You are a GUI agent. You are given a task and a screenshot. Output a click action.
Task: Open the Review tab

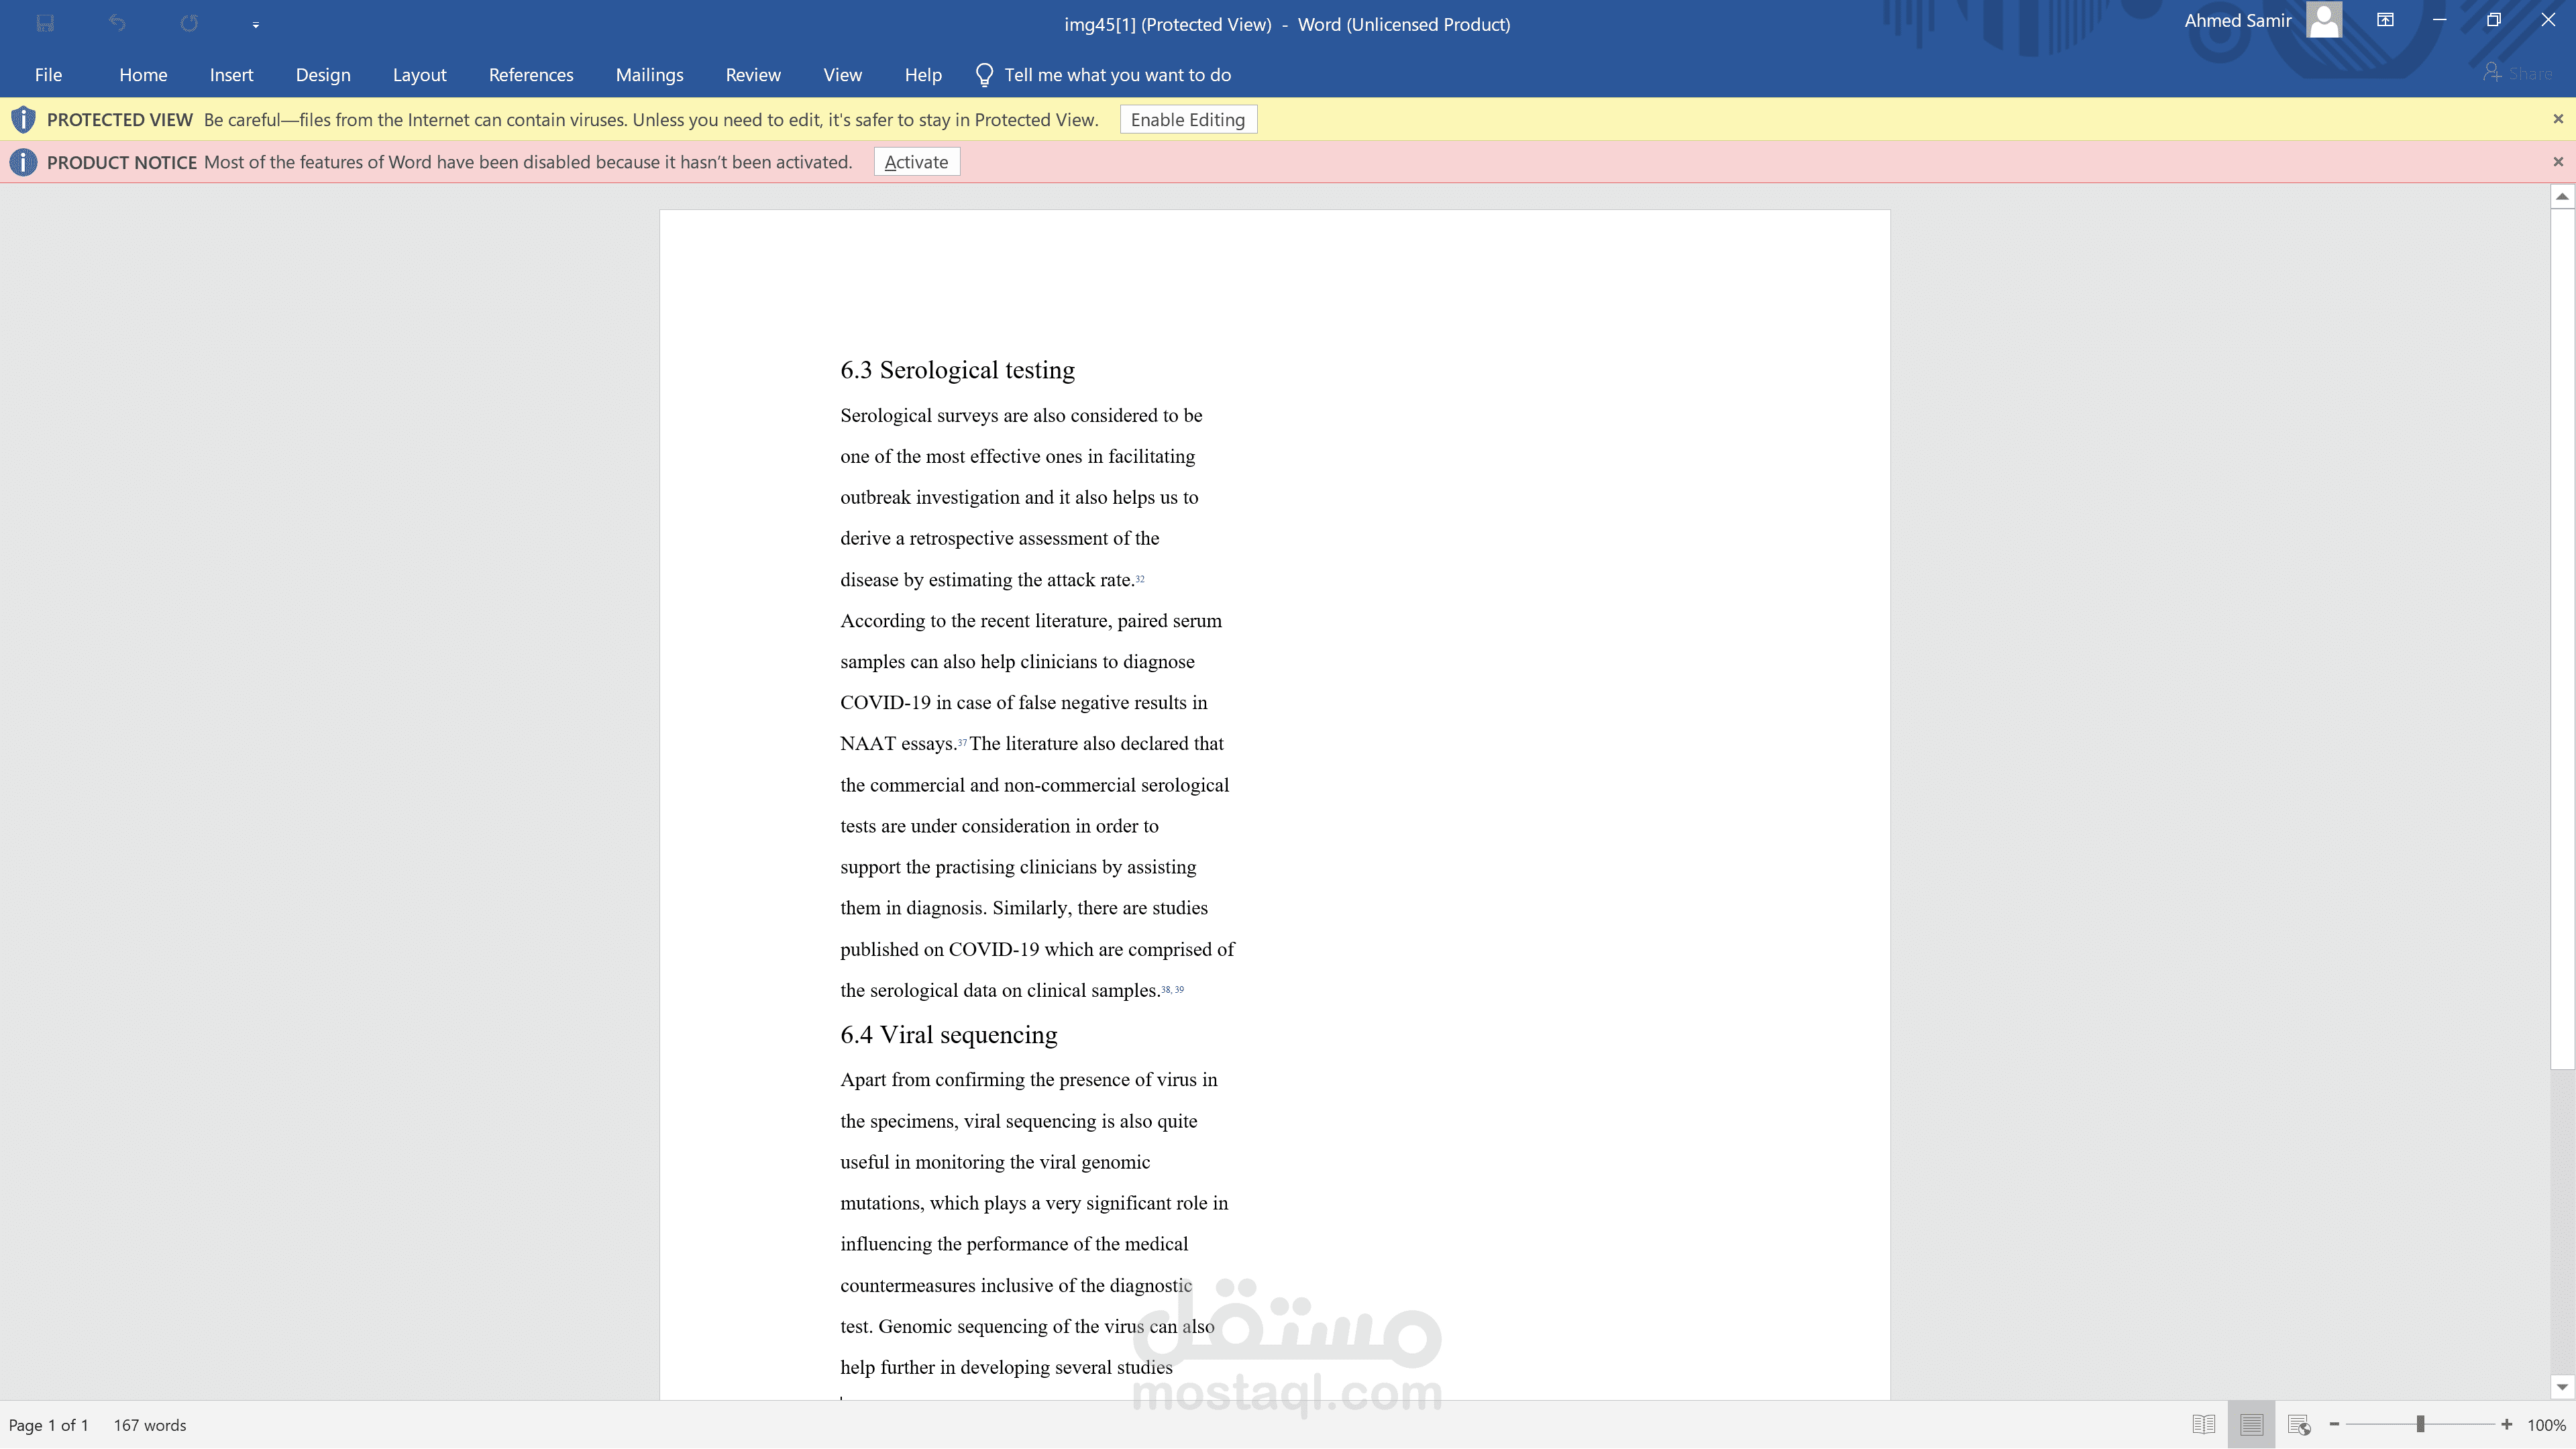[753, 75]
